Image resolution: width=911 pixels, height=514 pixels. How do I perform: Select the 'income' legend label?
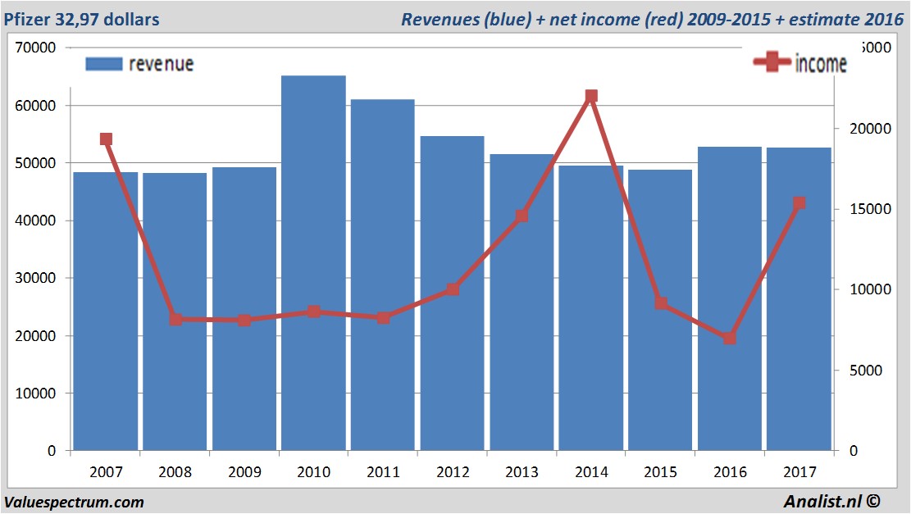pyautogui.click(x=820, y=63)
